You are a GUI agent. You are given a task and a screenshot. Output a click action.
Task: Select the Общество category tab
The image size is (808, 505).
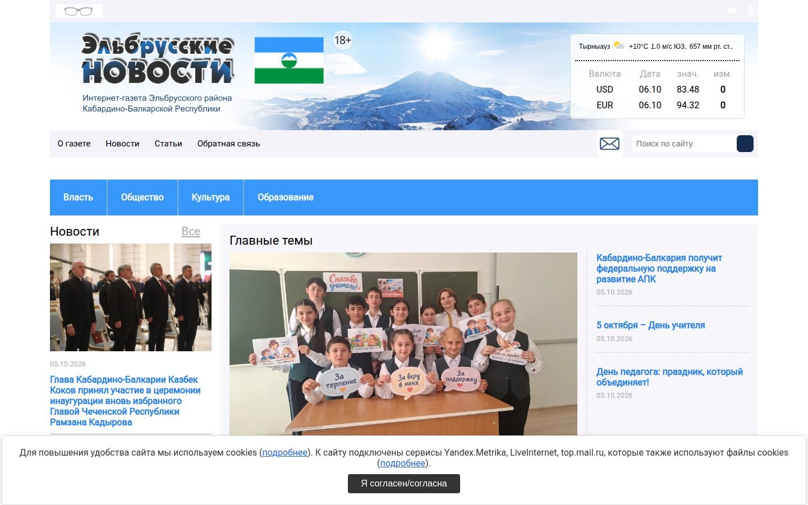click(143, 197)
